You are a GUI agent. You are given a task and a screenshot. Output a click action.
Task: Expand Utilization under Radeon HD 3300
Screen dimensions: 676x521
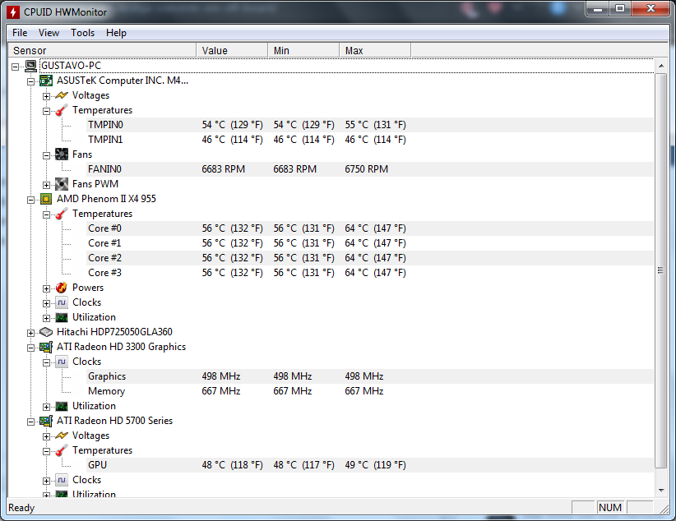click(x=47, y=408)
